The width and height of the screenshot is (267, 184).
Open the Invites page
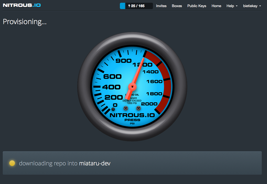[161, 6]
